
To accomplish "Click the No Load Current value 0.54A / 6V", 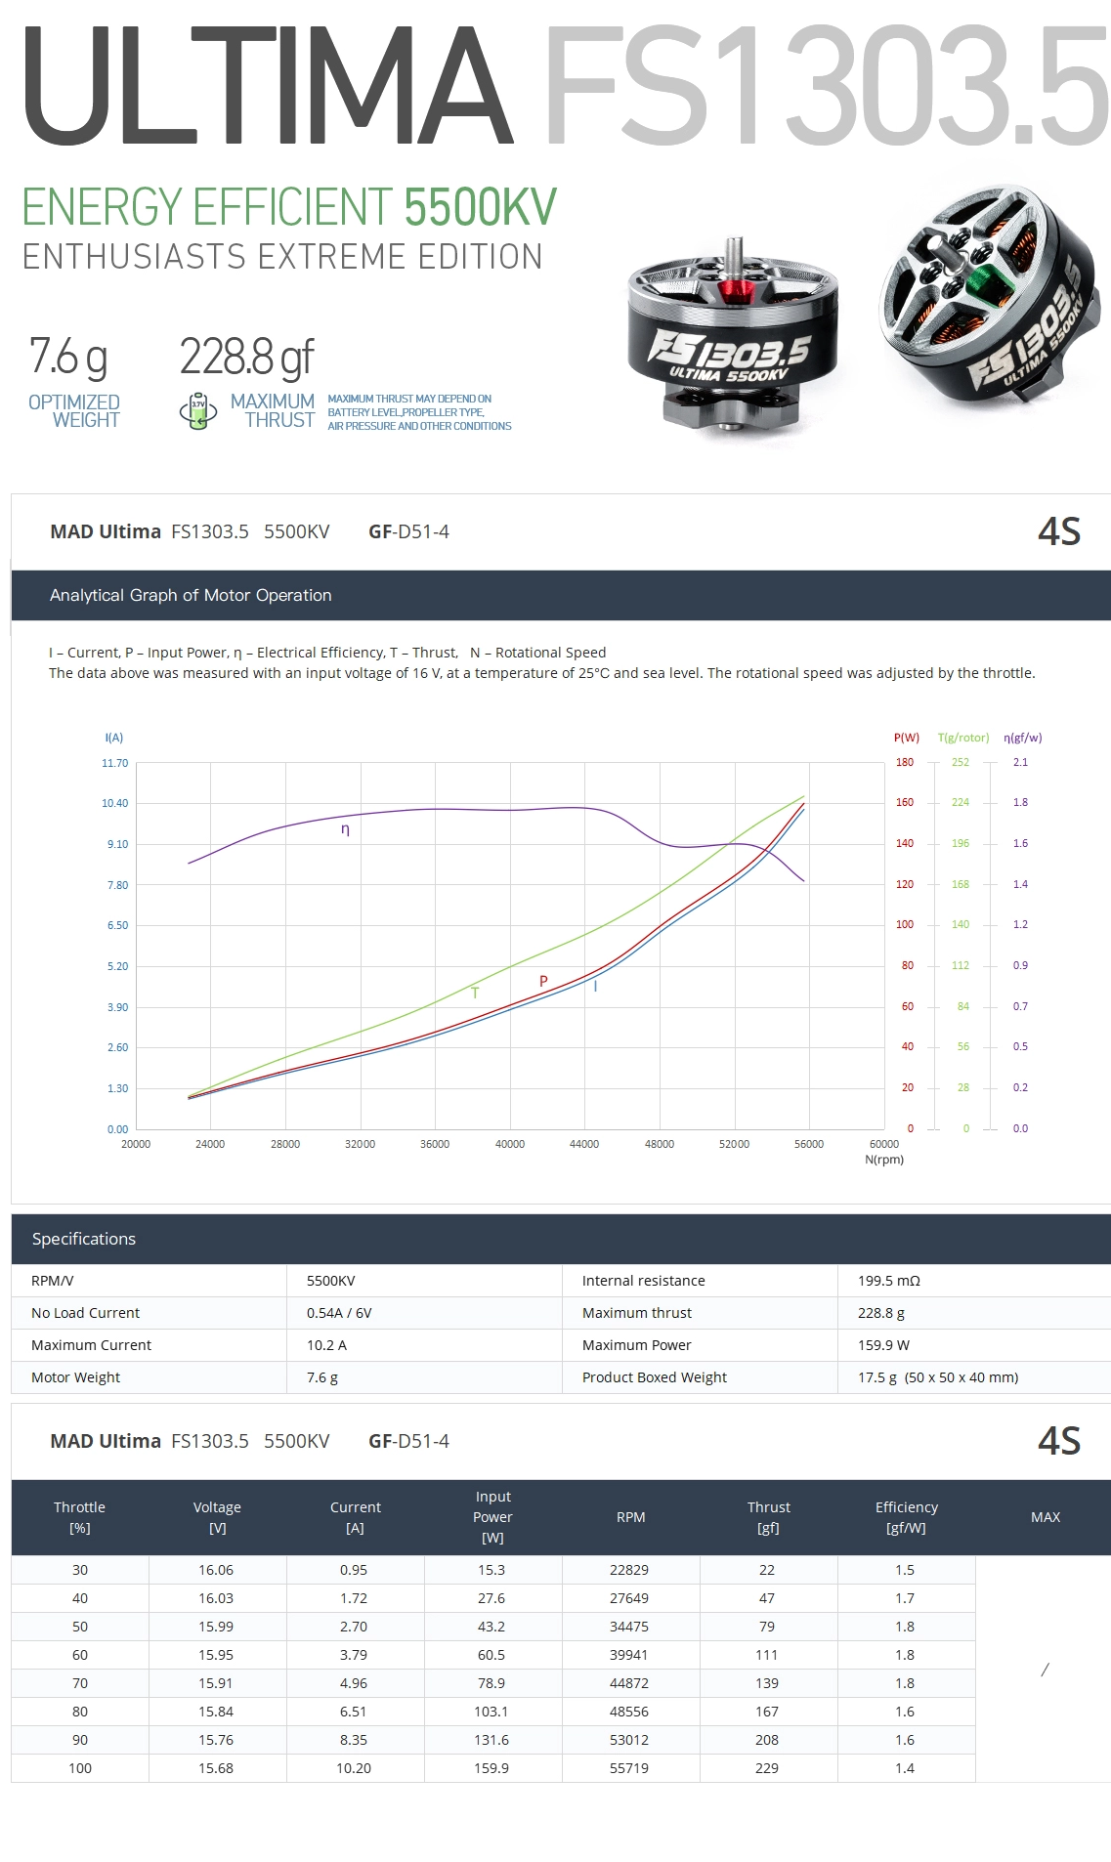I will [339, 1313].
